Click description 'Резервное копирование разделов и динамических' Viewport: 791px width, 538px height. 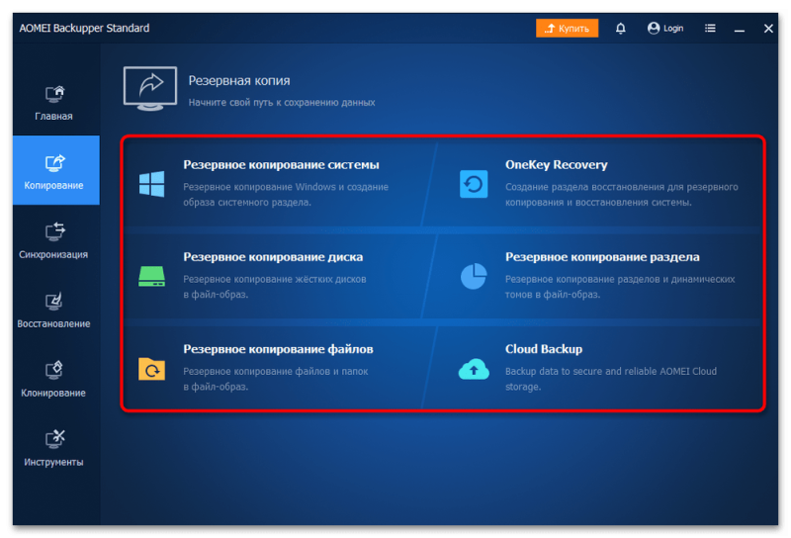point(620,279)
